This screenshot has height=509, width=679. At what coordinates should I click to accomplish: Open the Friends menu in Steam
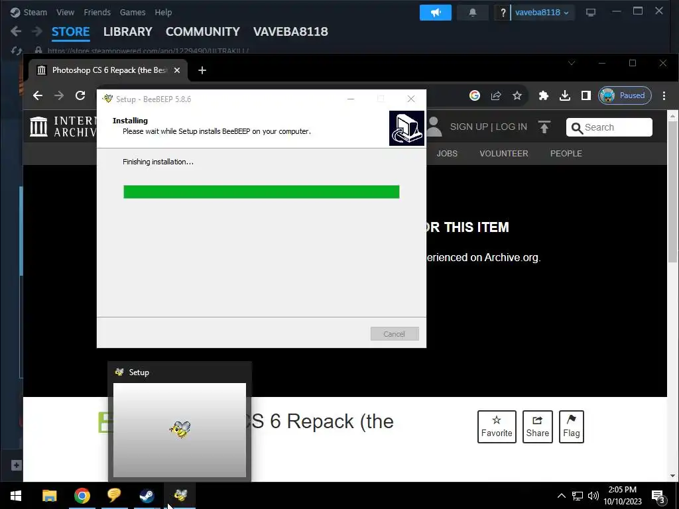tap(97, 12)
